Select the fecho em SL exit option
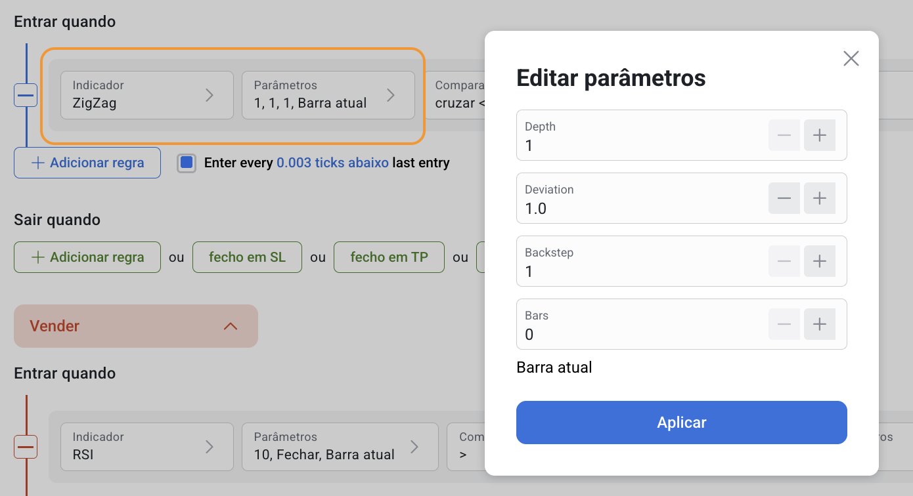 point(247,257)
